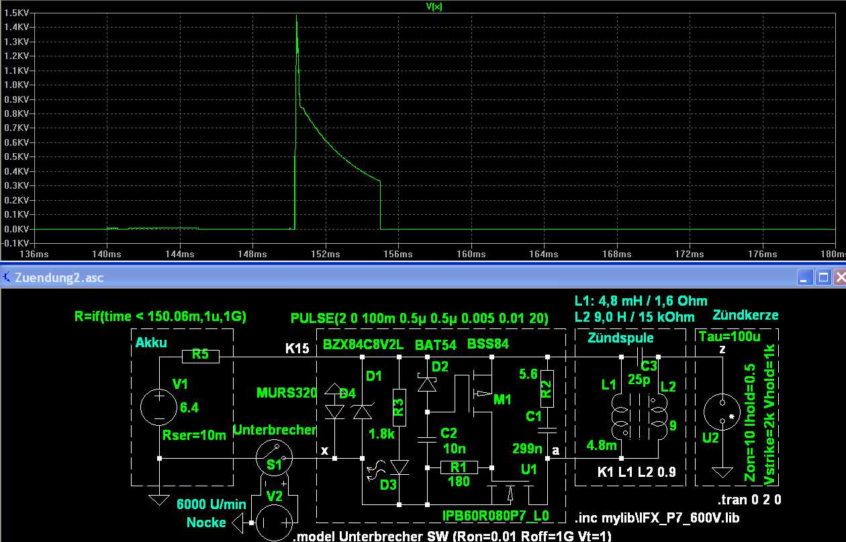The image size is (846, 542).
Task: Maximize the Zuendung2.asc schematic window
Action: (822, 277)
